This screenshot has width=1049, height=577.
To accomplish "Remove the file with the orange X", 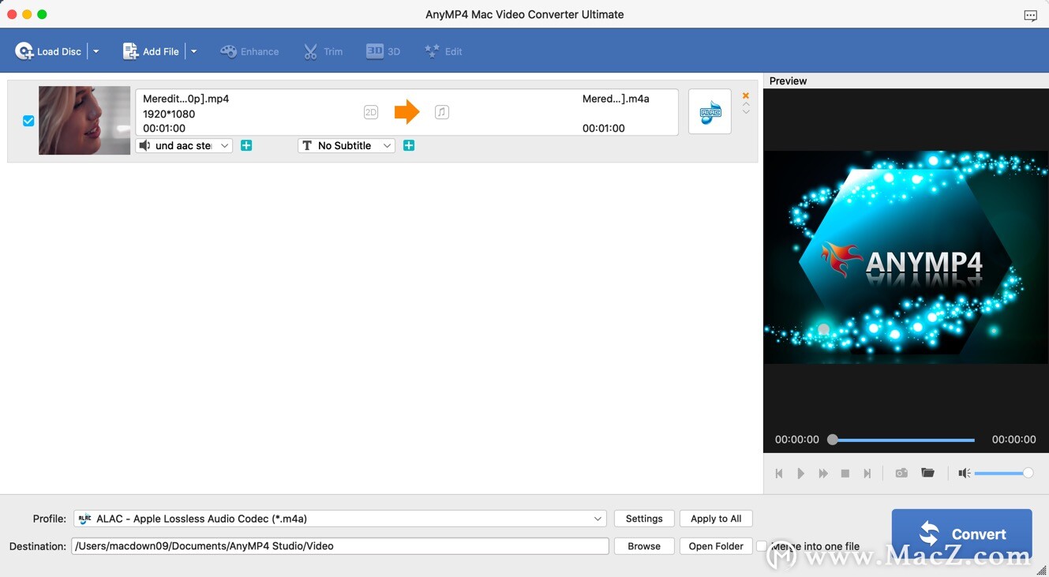I will (x=745, y=96).
